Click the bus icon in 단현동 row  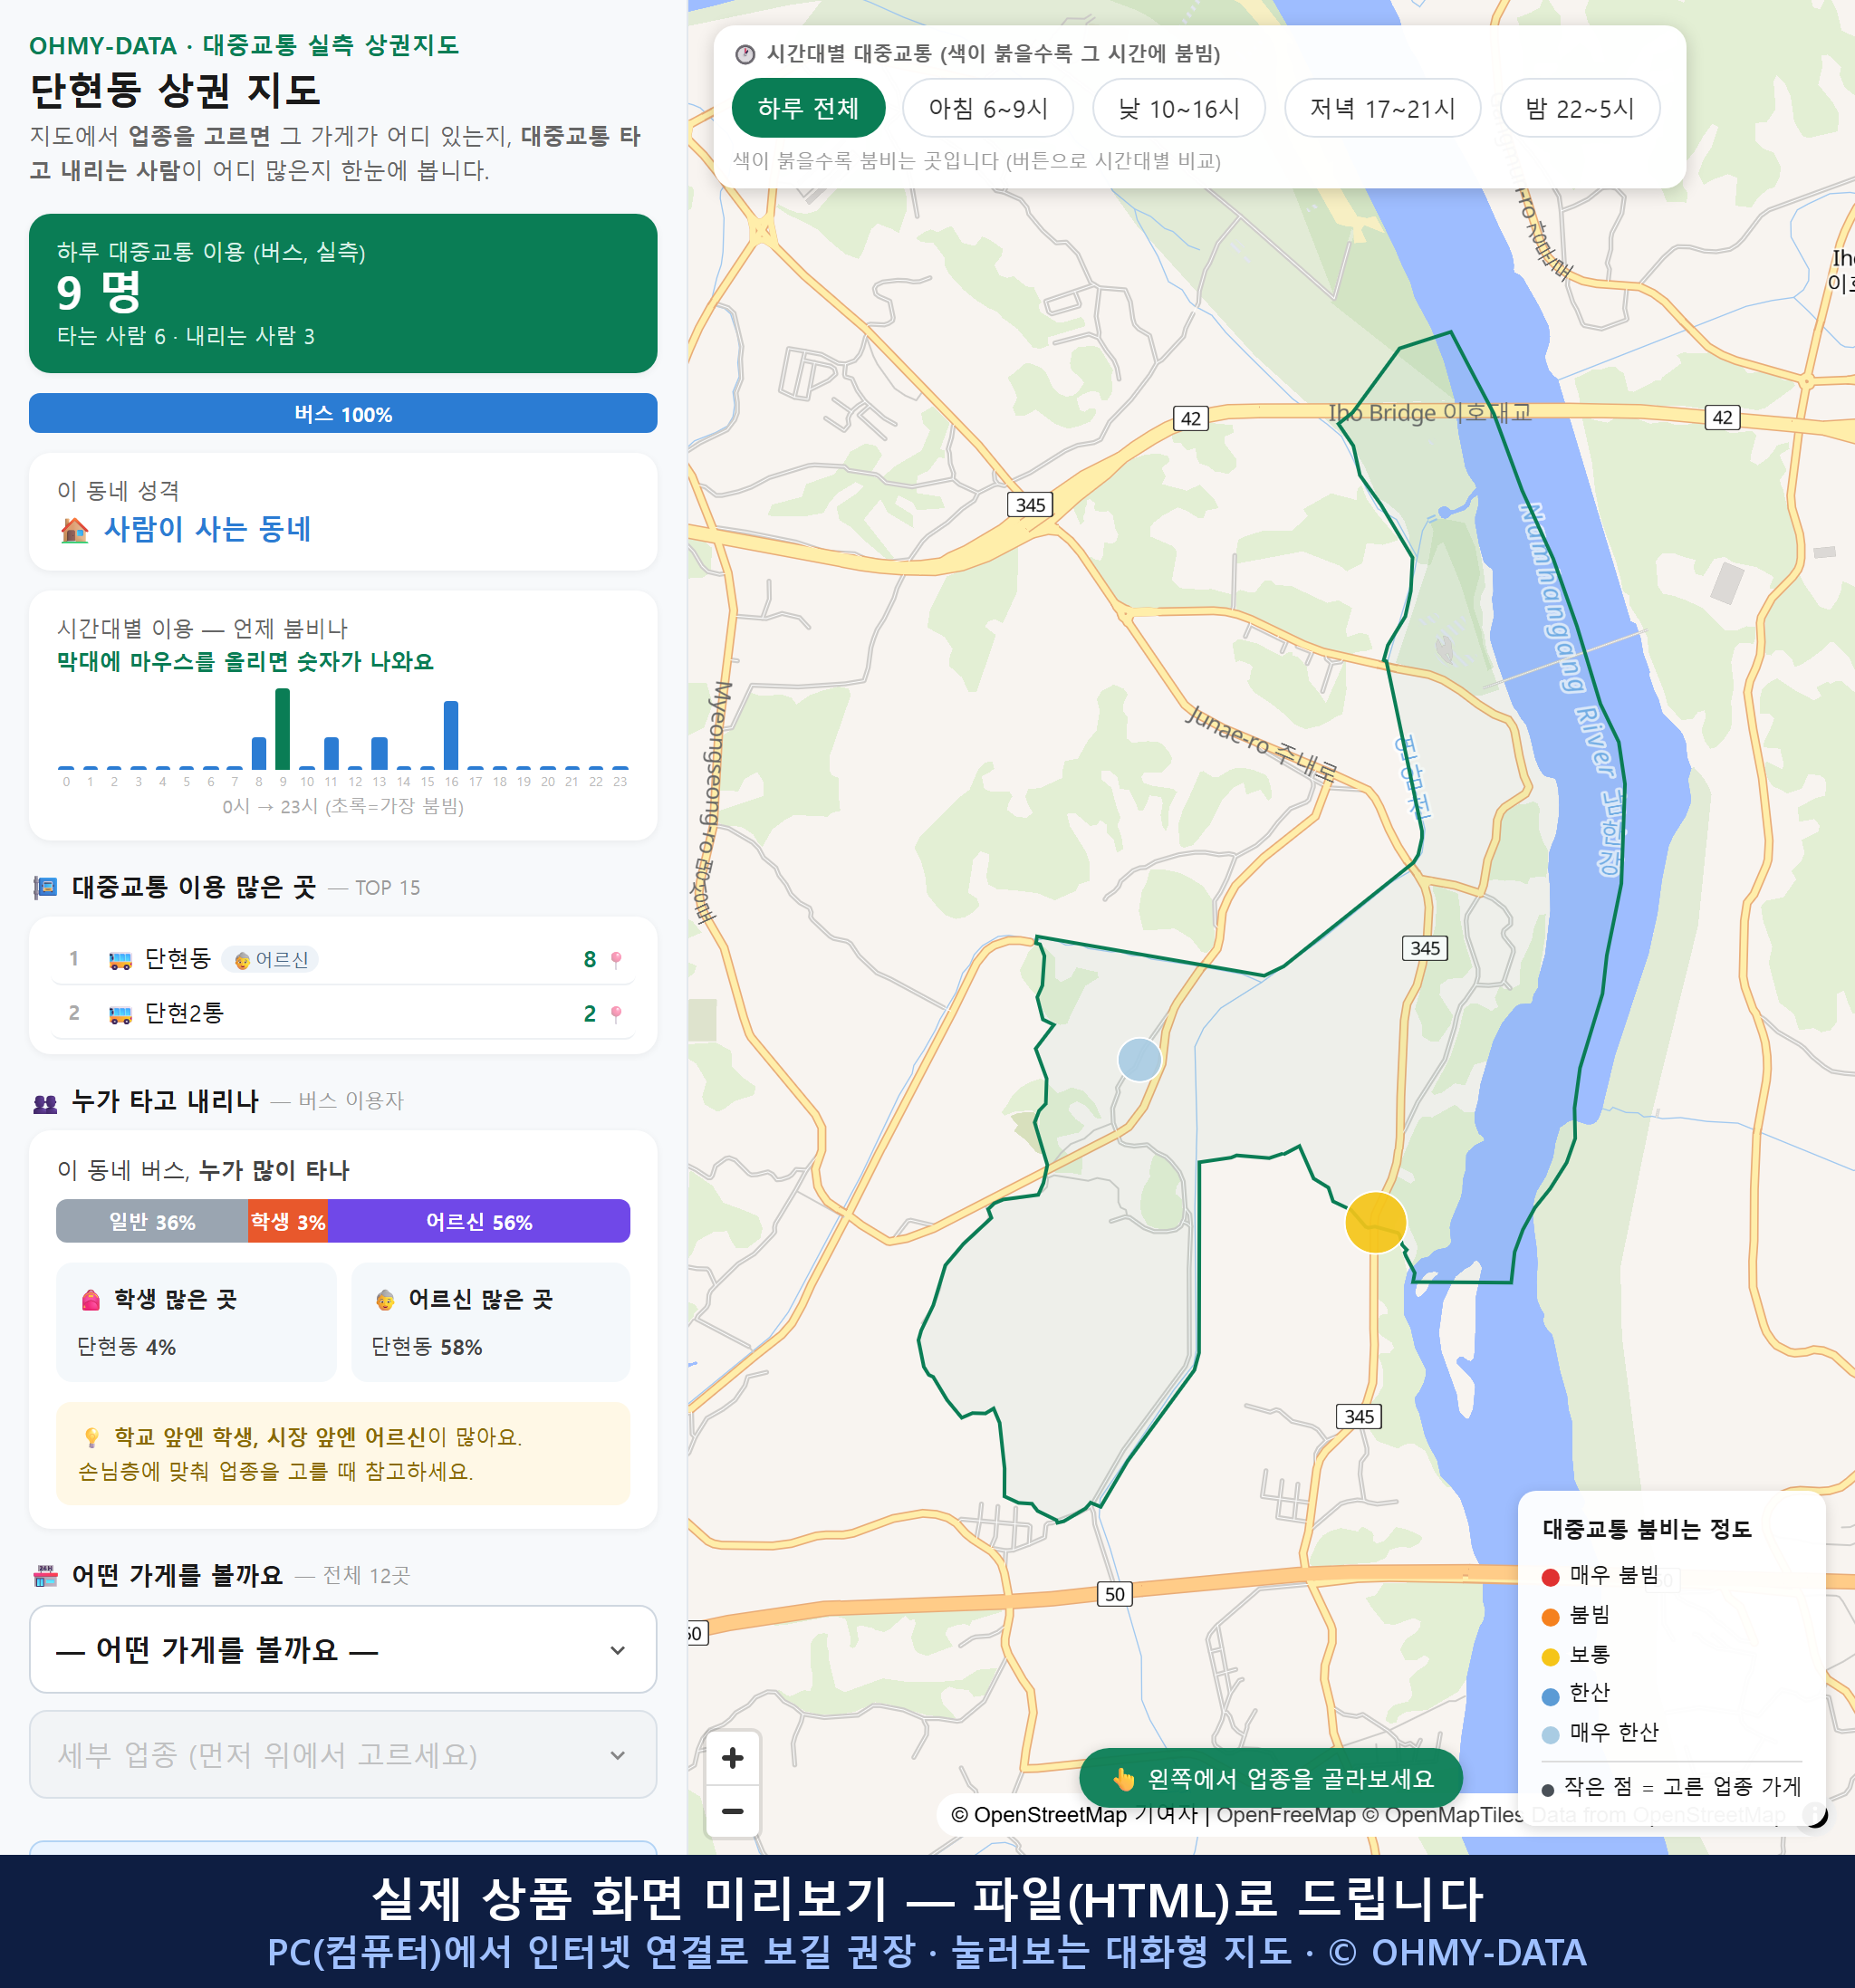(120, 960)
